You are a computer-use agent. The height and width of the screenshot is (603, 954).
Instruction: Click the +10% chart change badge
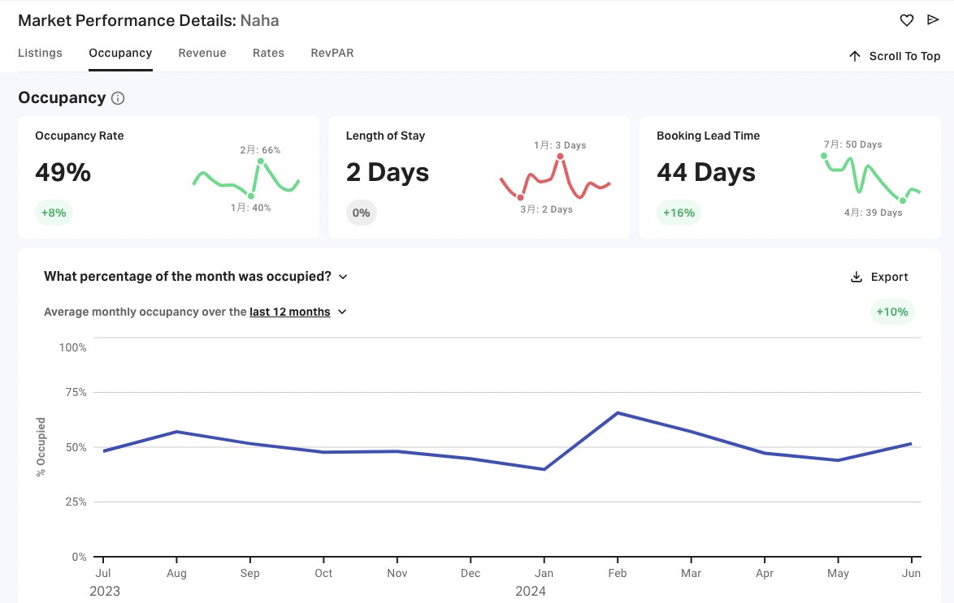(x=892, y=312)
